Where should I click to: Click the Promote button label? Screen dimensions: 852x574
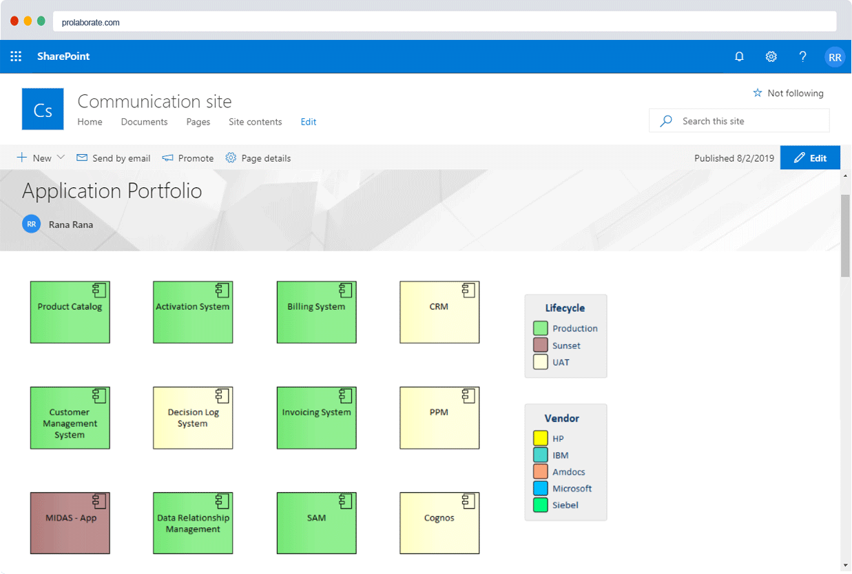point(196,158)
